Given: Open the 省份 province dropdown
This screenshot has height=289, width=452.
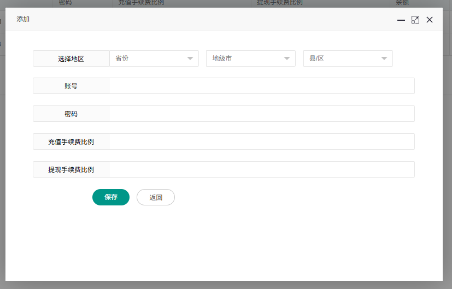Looking at the screenshot, I should pos(154,58).
